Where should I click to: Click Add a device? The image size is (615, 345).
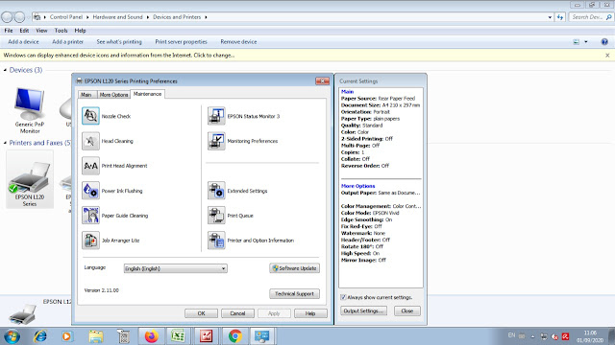[x=23, y=42]
